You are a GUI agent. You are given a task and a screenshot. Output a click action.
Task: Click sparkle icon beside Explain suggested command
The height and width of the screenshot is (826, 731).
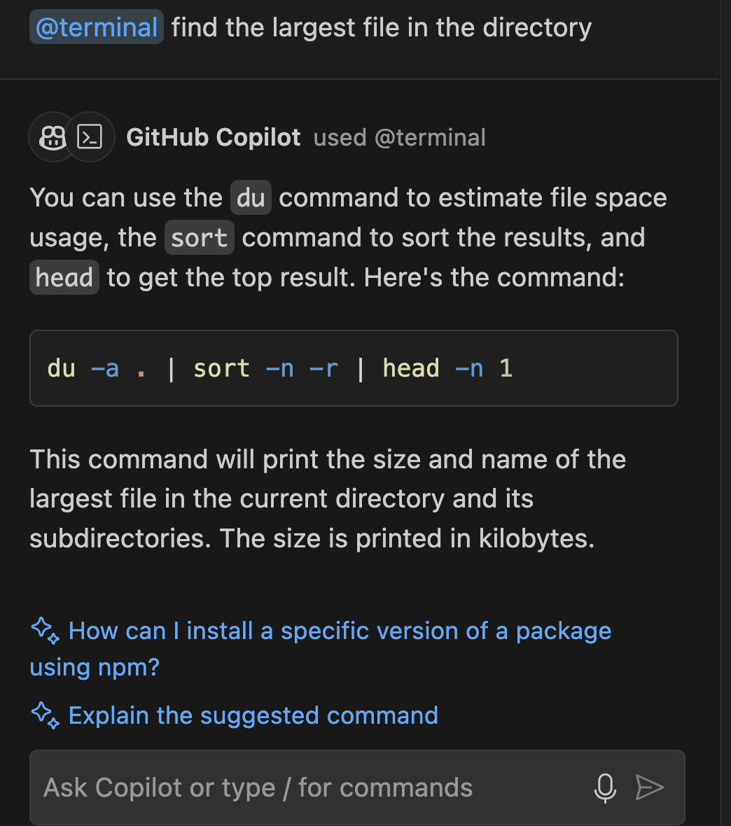[x=46, y=715]
